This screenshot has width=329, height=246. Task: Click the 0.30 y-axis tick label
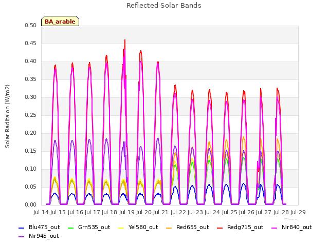(31, 97)
